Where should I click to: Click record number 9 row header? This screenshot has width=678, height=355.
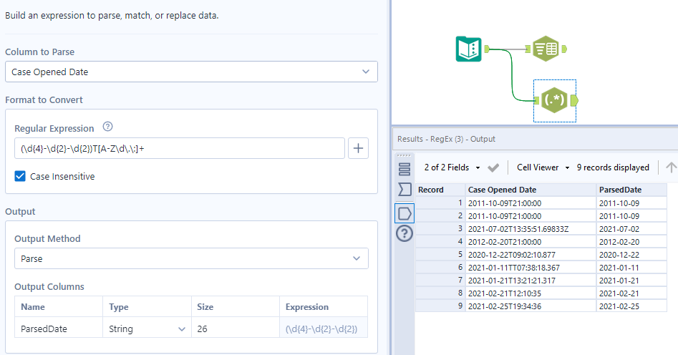[440, 306]
